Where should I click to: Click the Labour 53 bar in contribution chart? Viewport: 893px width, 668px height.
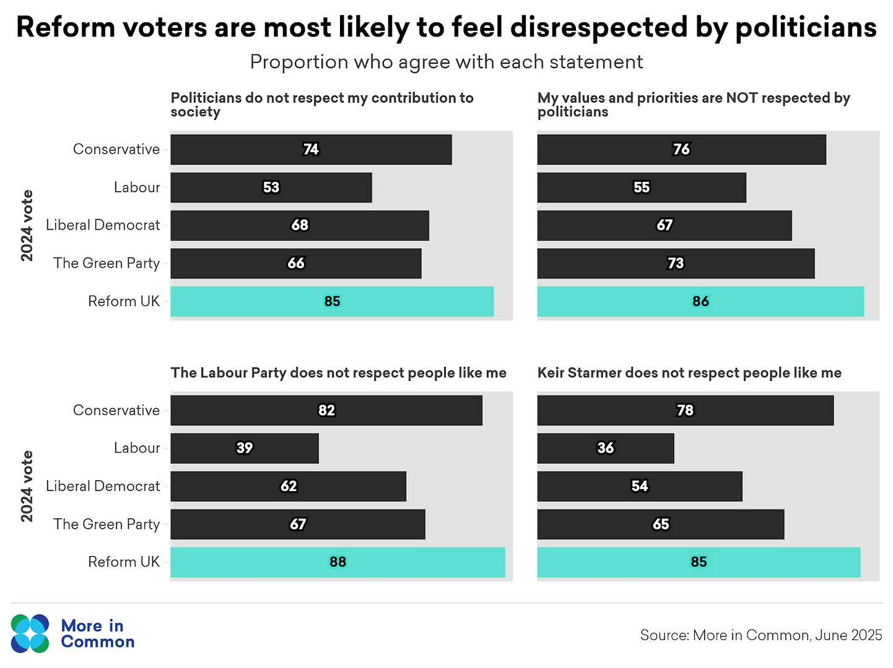pos(271,187)
